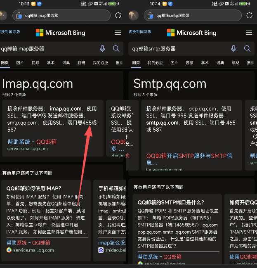
Task: Reload the right smtp search page
Action: pos(249,15)
